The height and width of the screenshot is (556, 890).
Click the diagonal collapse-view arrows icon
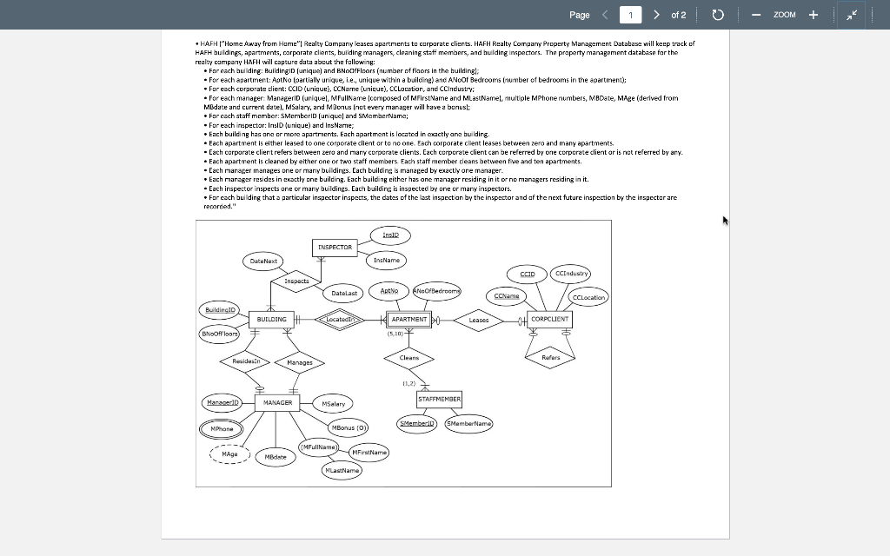(851, 13)
